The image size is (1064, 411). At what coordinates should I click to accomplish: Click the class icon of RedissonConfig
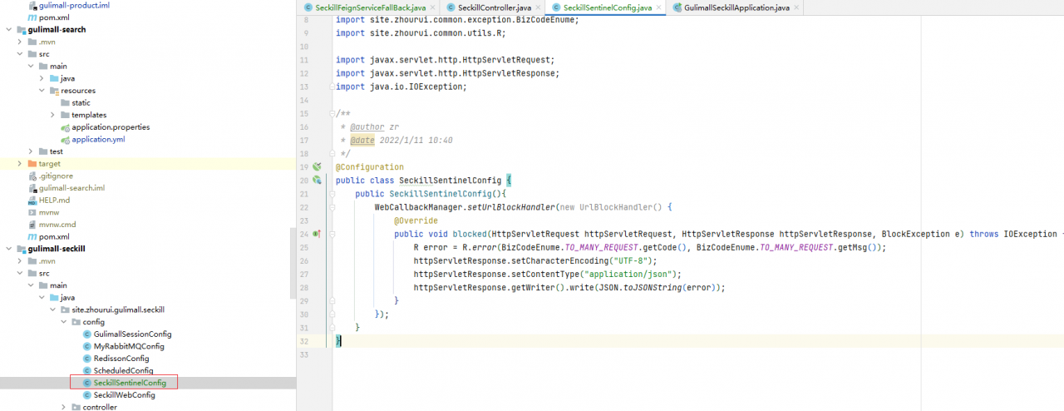[x=86, y=359]
